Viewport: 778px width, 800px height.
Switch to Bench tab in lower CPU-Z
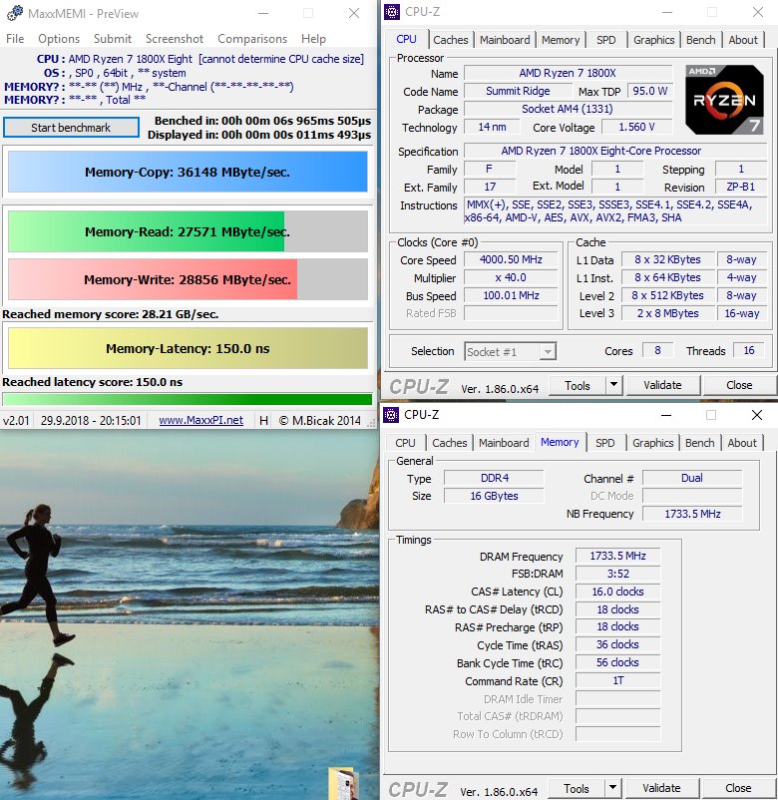[699, 443]
